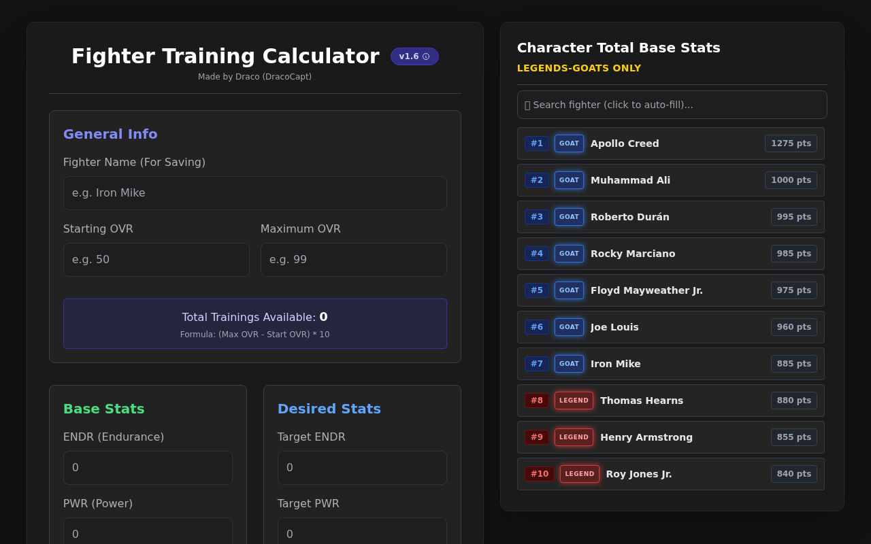Click the 1275 pts tag for Apollo Creed

(791, 143)
